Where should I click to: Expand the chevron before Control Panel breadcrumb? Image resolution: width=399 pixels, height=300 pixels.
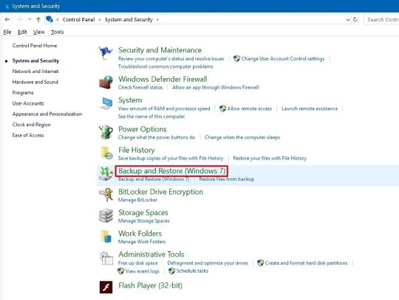coord(57,20)
